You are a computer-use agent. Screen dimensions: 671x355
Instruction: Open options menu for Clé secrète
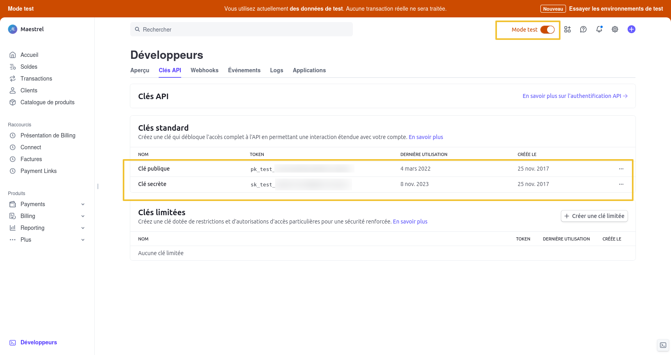pyautogui.click(x=621, y=184)
